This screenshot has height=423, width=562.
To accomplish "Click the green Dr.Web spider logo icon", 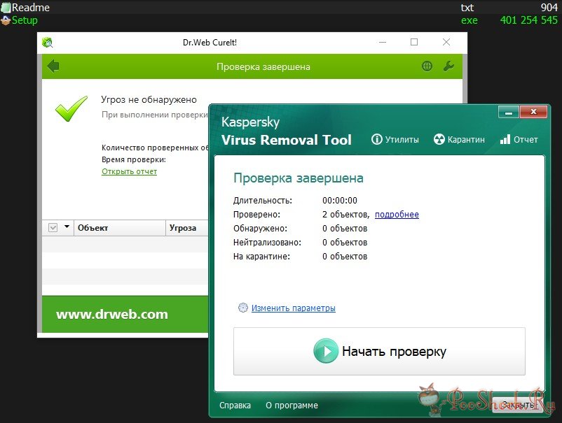I will pos(48,43).
